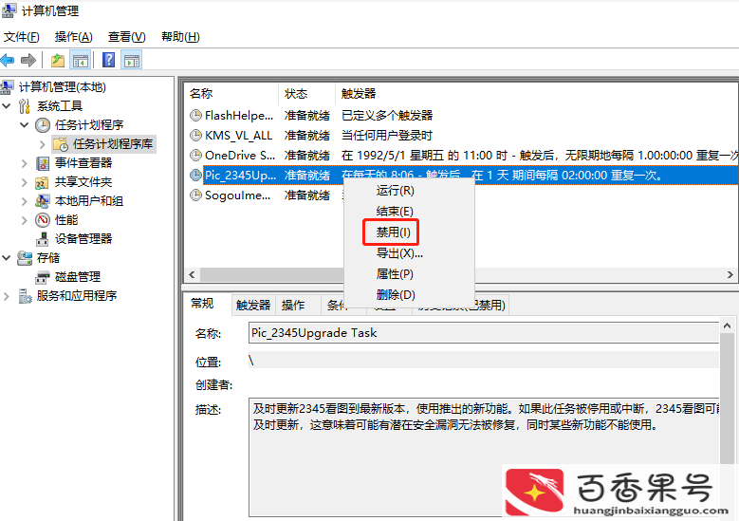Viewport: 739px width, 521px height.
Task: Click the clock icon of SogouIme task
Action: pos(195,195)
